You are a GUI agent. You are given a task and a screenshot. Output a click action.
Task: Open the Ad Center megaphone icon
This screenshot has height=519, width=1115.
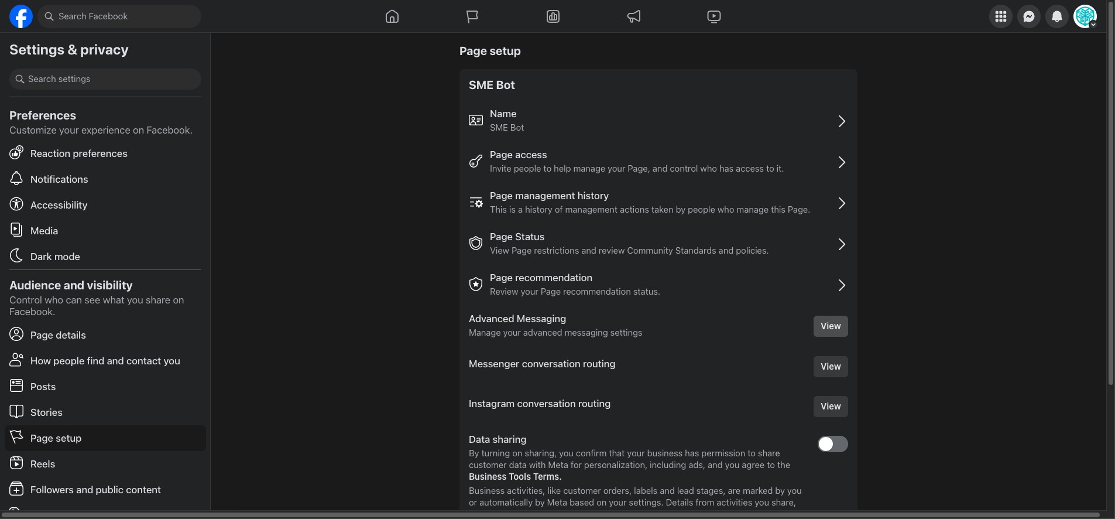634,16
